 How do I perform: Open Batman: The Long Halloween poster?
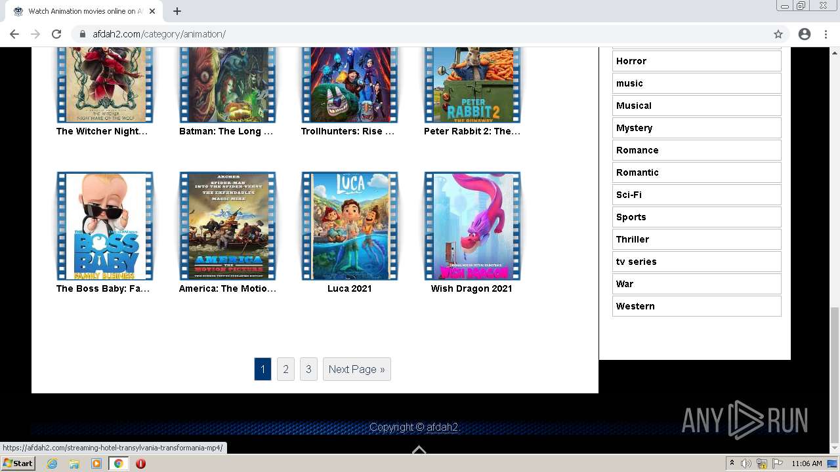(x=228, y=85)
